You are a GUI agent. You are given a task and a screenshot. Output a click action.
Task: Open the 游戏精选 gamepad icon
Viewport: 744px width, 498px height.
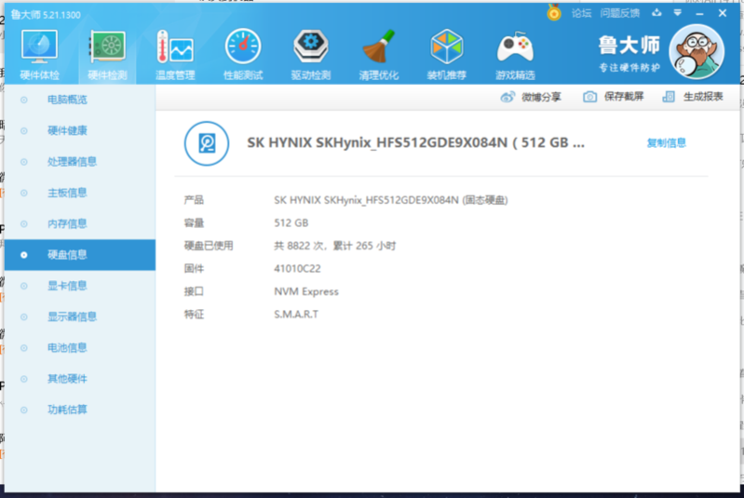pyautogui.click(x=514, y=52)
